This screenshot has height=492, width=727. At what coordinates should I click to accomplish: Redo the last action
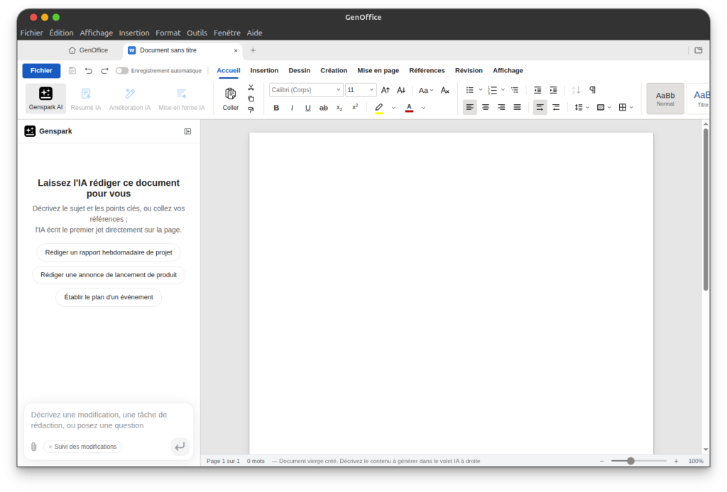click(x=105, y=71)
